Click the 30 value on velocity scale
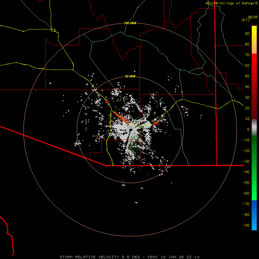Screen dimensions: 259x259 (247, 98)
